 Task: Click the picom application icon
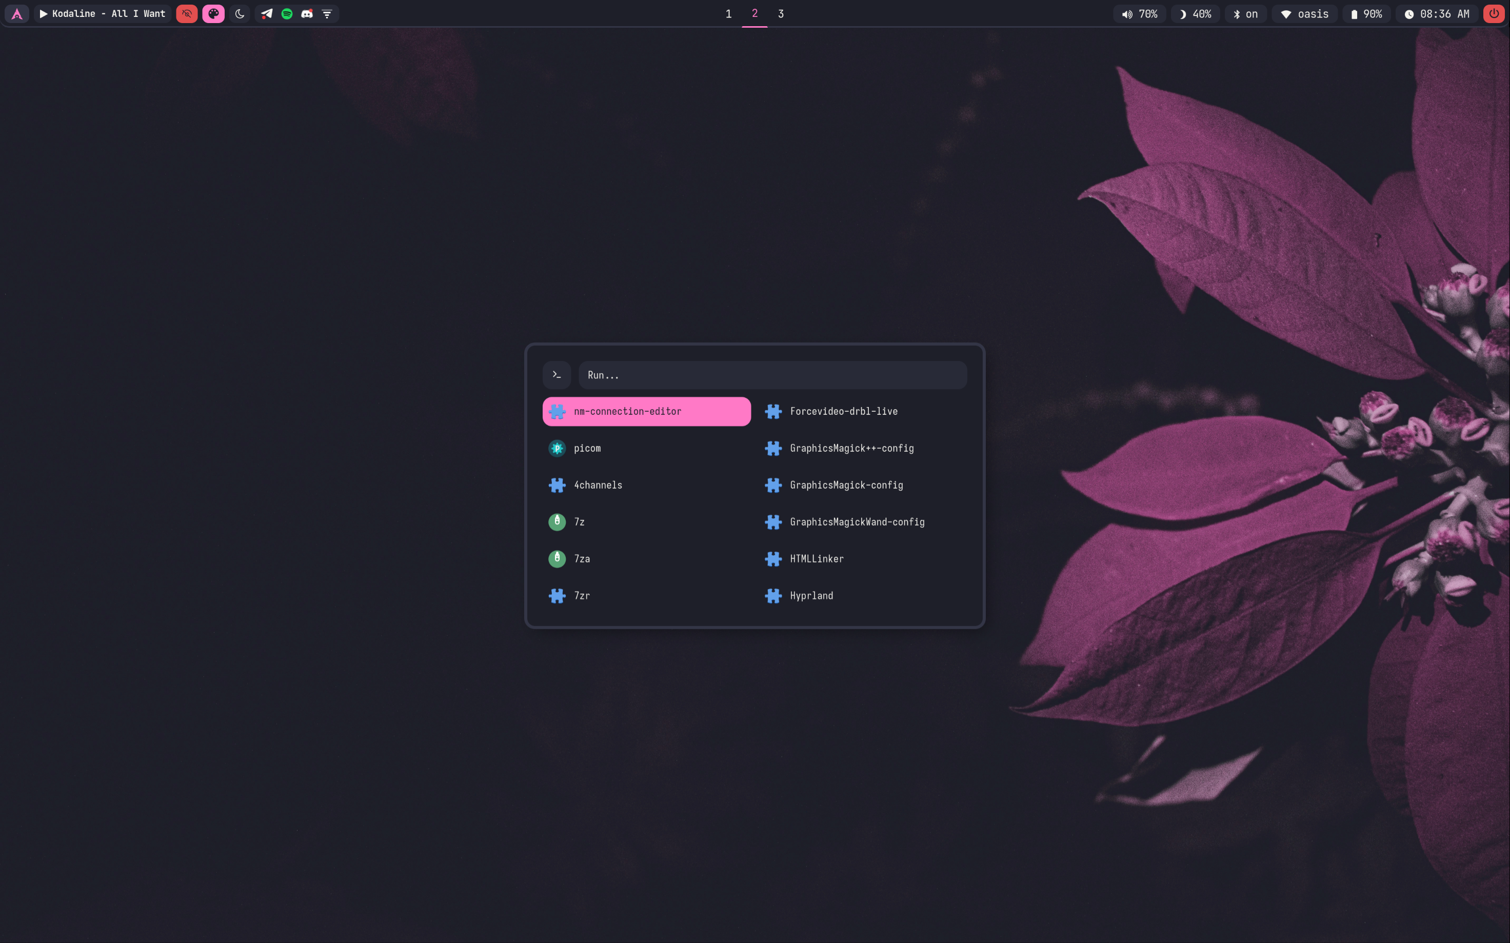(x=557, y=448)
